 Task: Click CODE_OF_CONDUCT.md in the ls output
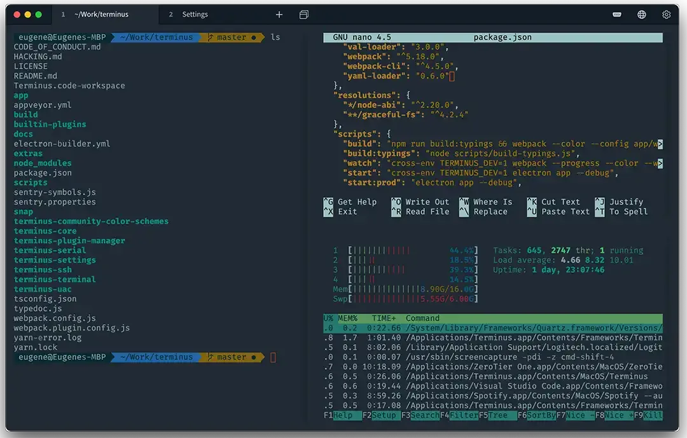(x=57, y=47)
